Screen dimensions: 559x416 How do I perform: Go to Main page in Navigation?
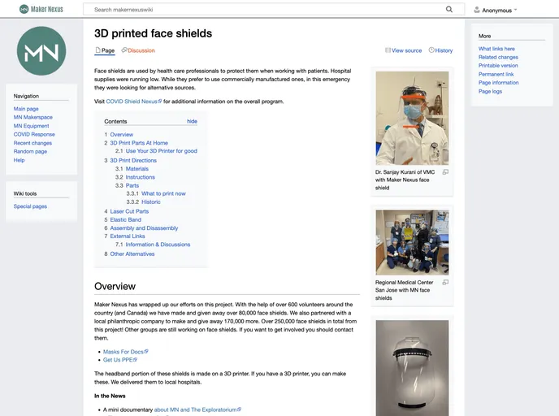coord(26,109)
